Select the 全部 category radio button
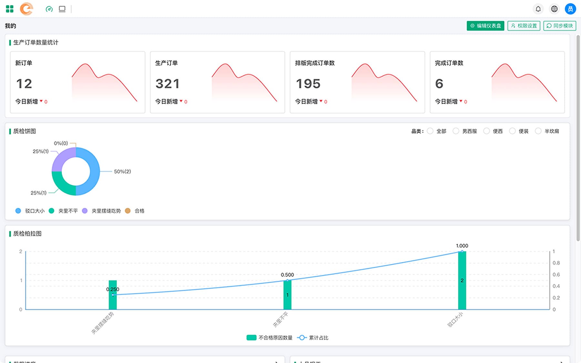The height and width of the screenshot is (363, 581). click(x=430, y=131)
